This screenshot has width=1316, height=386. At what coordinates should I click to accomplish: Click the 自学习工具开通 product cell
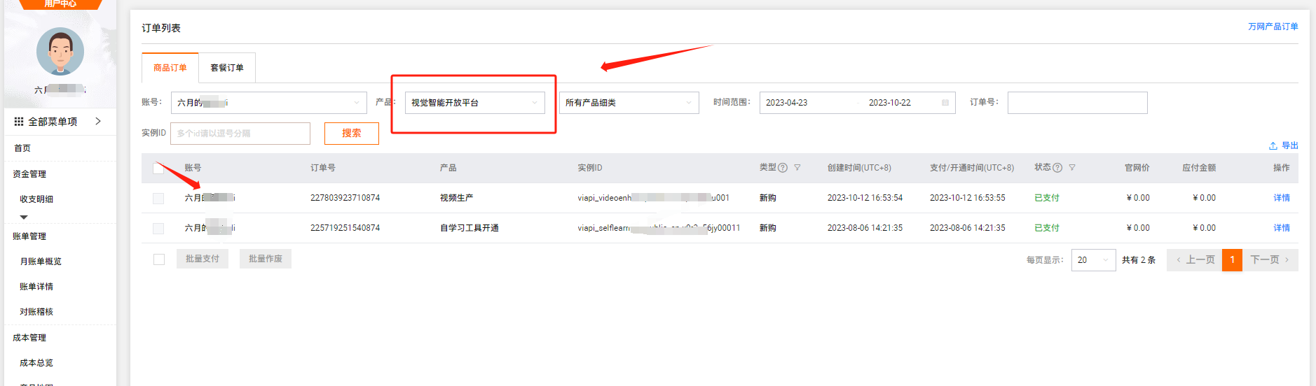pos(469,228)
